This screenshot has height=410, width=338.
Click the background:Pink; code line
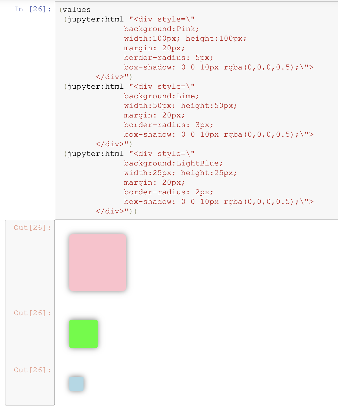tap(162, 29)
